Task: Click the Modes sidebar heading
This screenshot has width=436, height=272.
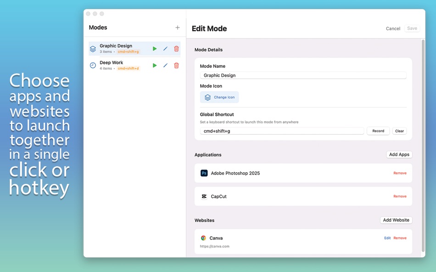Action: 98,27
